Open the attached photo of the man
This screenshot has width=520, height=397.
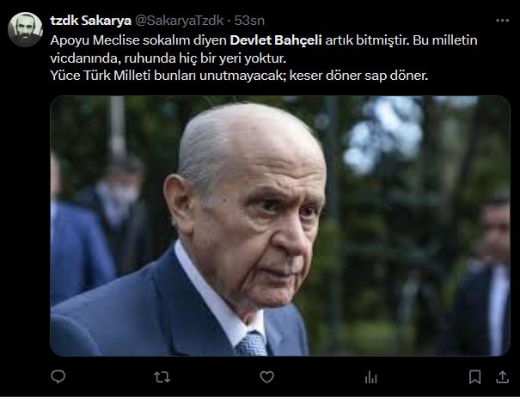(280, 226)
